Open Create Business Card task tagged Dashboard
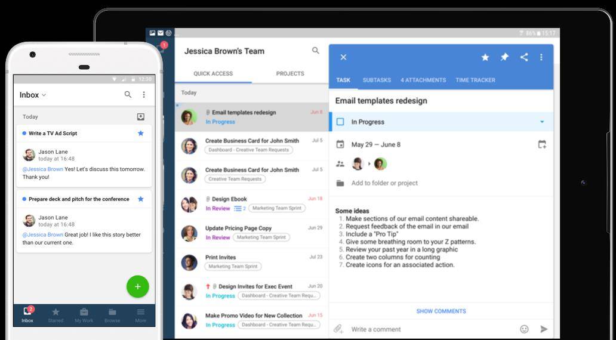The width and height of the screenshot is (616, 340). (x=252, y=145)
